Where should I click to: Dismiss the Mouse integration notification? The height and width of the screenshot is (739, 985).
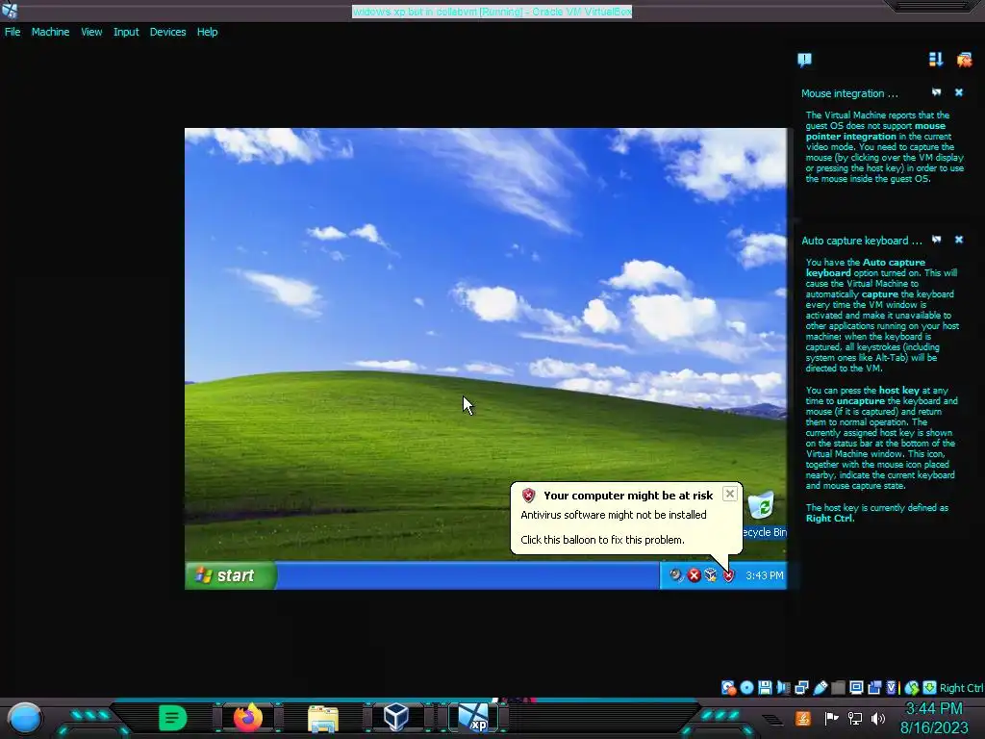coord(959,92)
